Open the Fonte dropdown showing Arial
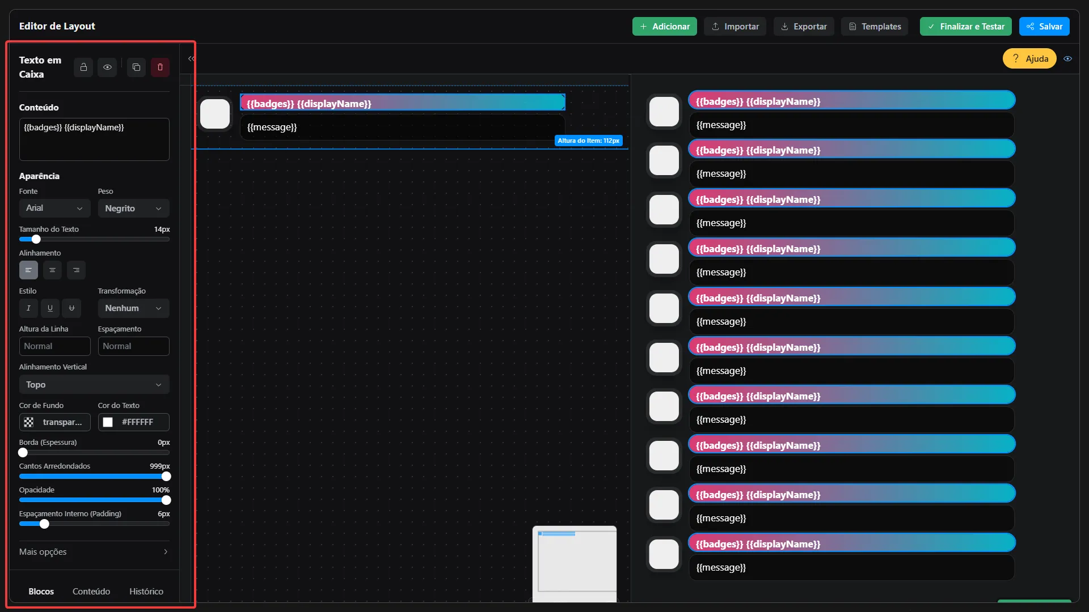The width and height of the screenshot is (1089, 612). [54, 209]
